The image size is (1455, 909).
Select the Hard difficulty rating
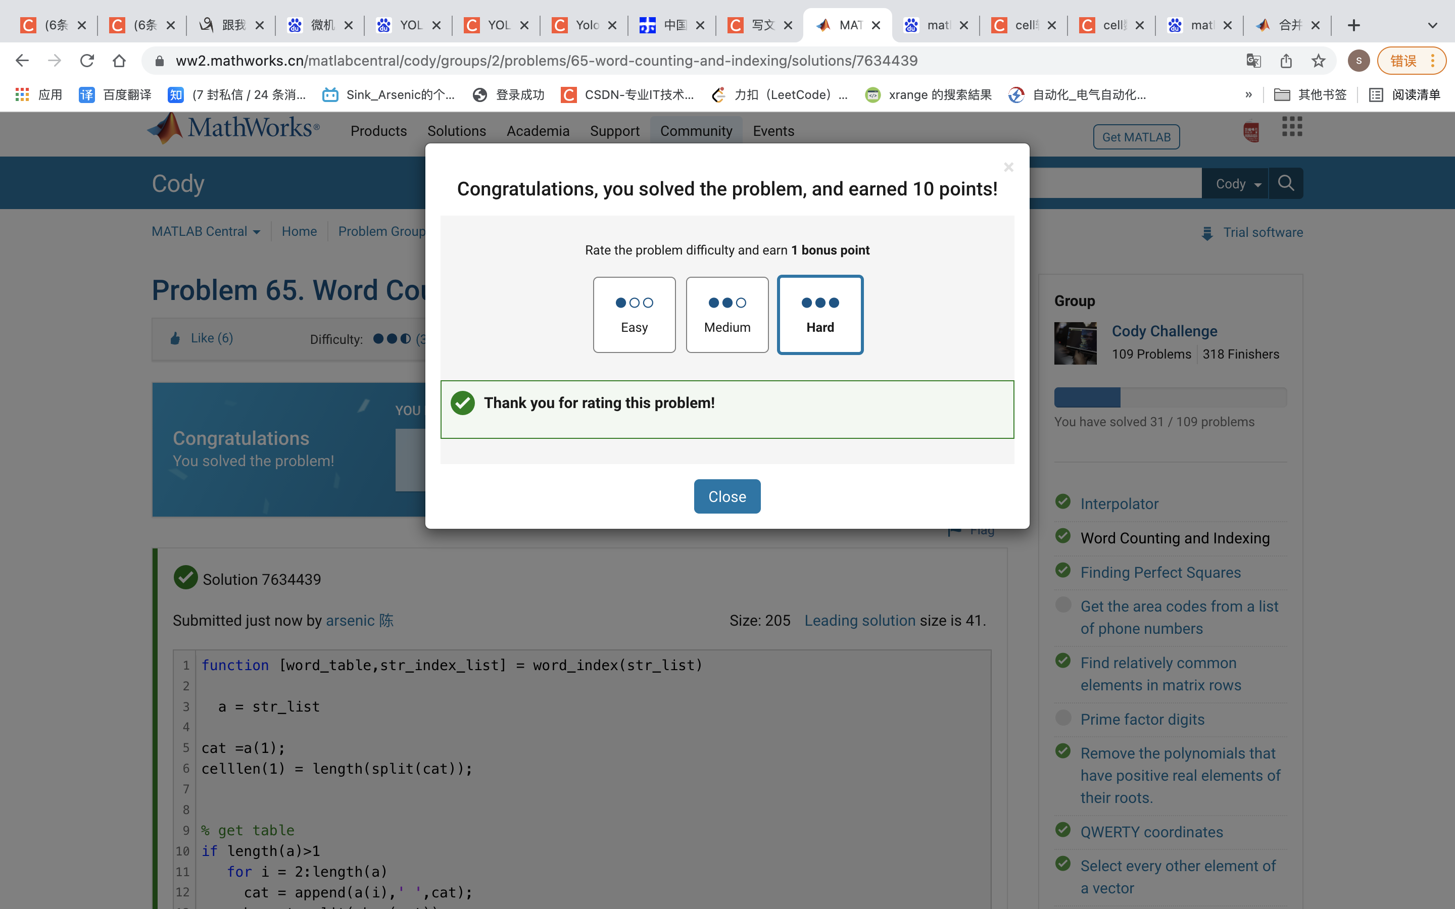[820, 315]
